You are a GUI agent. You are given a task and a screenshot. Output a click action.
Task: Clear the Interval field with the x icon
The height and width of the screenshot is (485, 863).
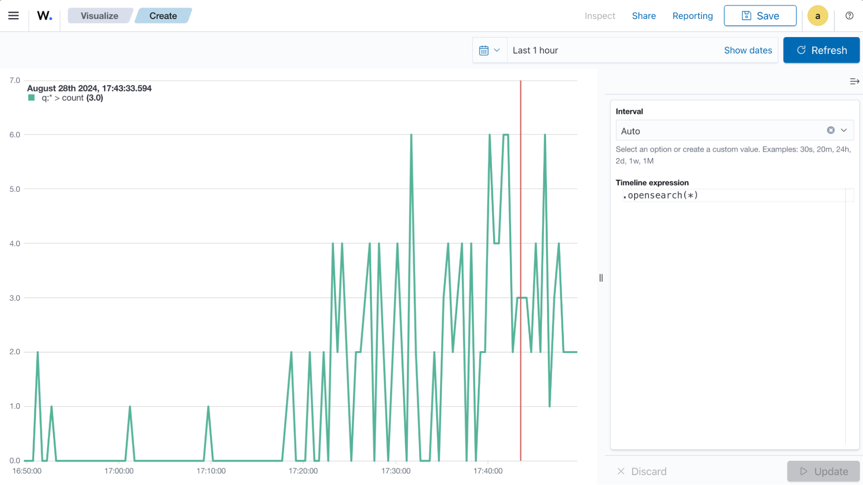click(830, 130)
